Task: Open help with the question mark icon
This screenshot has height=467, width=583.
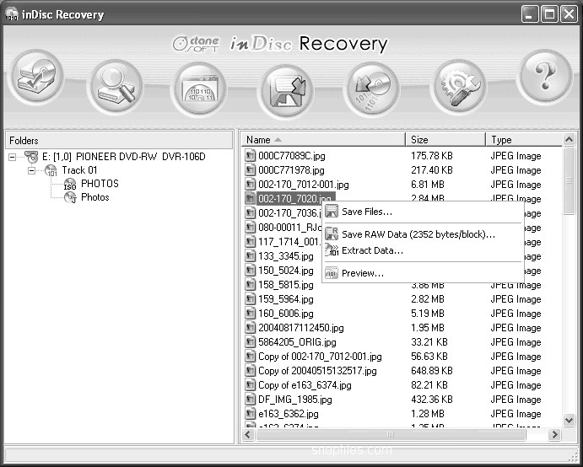Action: click(x=544, y=78)
